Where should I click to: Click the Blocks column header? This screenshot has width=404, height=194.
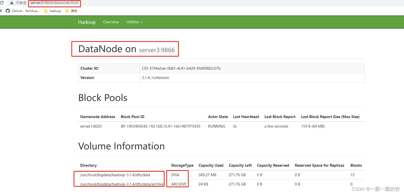point(356,165)
